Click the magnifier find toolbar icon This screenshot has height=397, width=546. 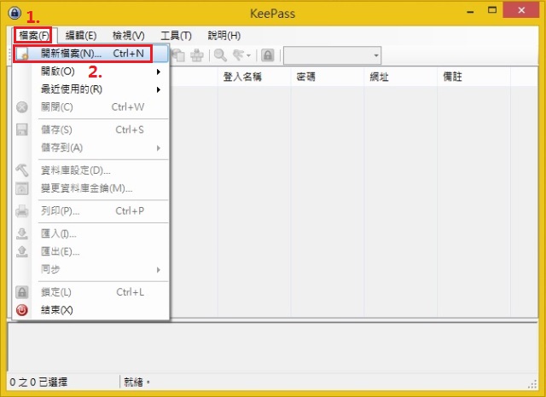[220, 55]
